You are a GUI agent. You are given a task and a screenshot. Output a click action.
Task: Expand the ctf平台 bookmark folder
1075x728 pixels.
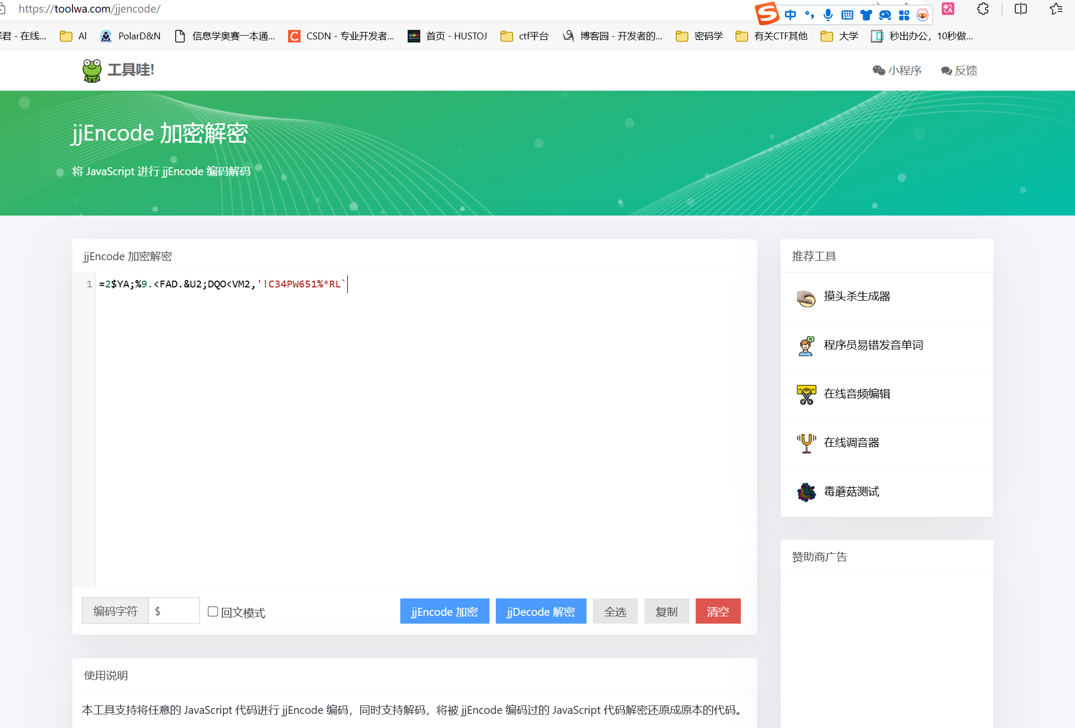pos(524,36)
